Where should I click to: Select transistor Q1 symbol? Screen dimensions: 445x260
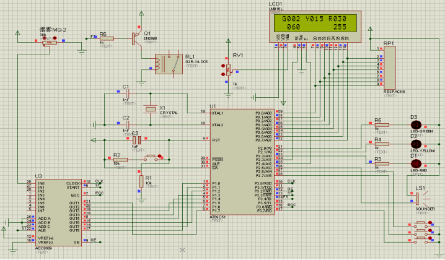136,38
